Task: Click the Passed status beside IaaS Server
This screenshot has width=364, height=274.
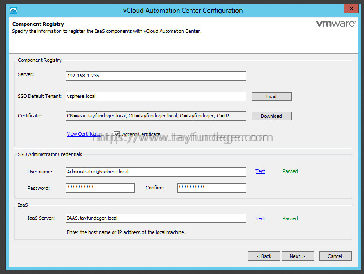Action: (290, 218)
